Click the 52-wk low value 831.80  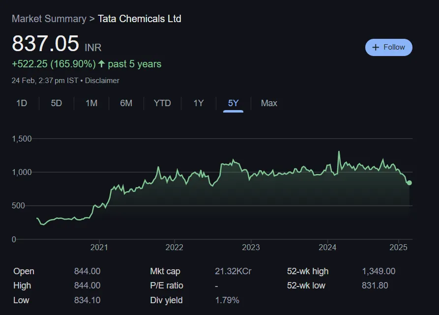click(375, 286)
